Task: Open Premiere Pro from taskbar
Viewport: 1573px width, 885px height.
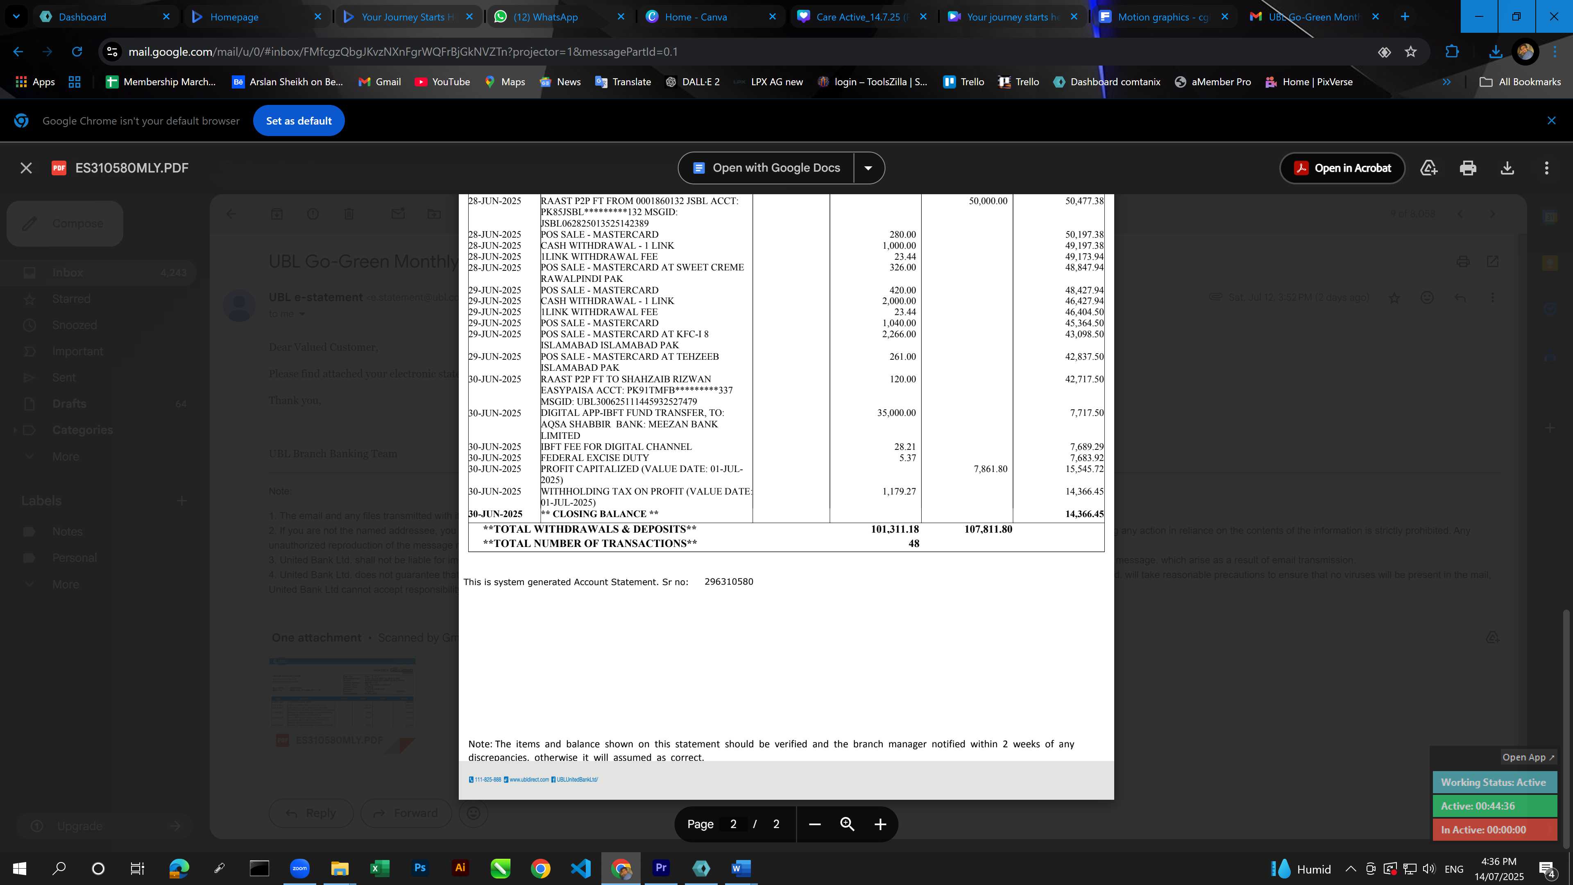Action: tap(661, 868)
